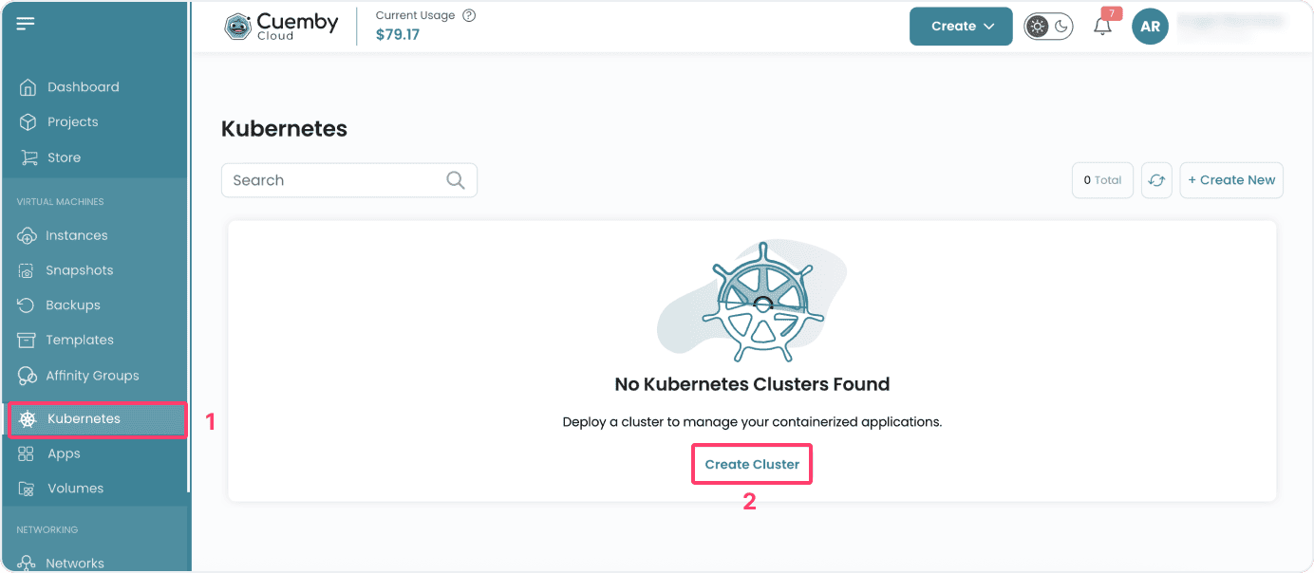This screenshot has width=1314, height=573.
Task: Expand the Create dropdown menu
Action: [960, 26]
